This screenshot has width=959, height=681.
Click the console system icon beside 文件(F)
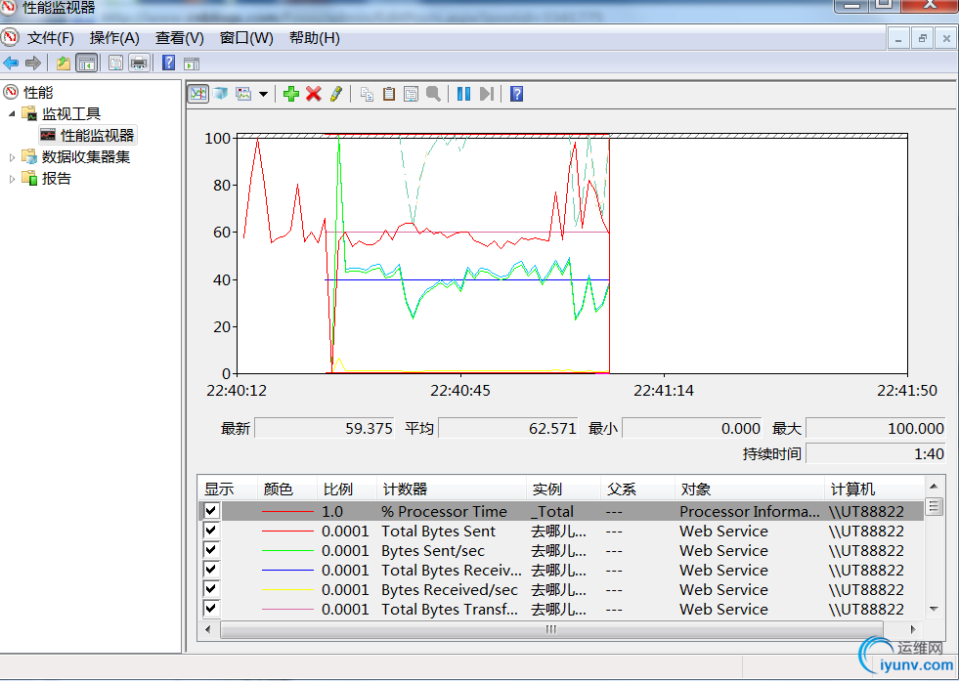[x=11, y=38]
